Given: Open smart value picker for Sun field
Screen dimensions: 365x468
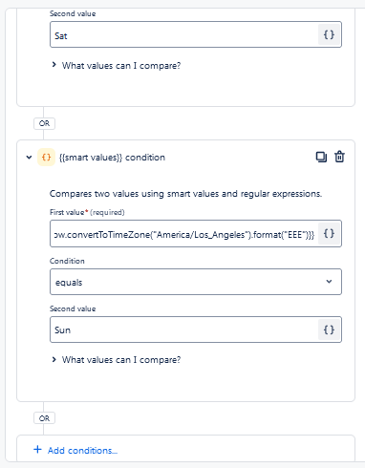Looking at the screenshot, I should click(x=329, y=330).
